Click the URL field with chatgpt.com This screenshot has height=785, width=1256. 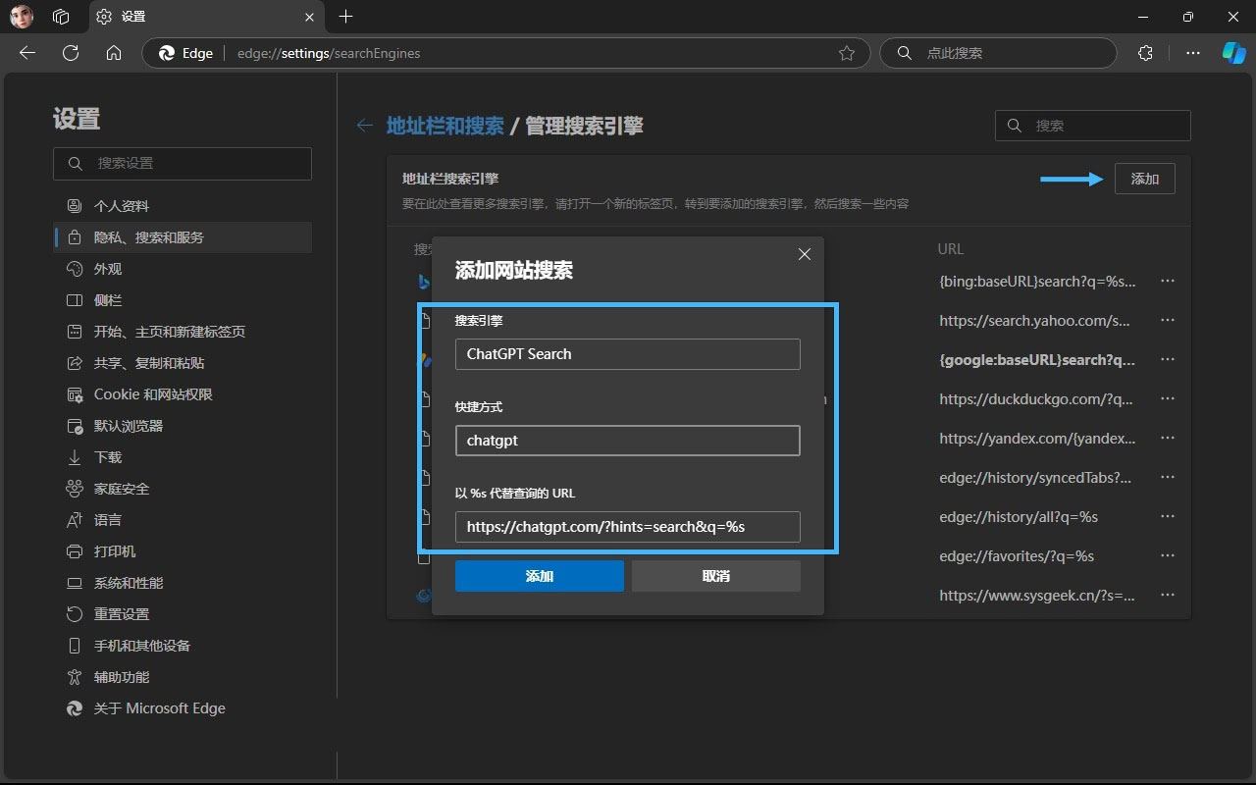[628, 527]
